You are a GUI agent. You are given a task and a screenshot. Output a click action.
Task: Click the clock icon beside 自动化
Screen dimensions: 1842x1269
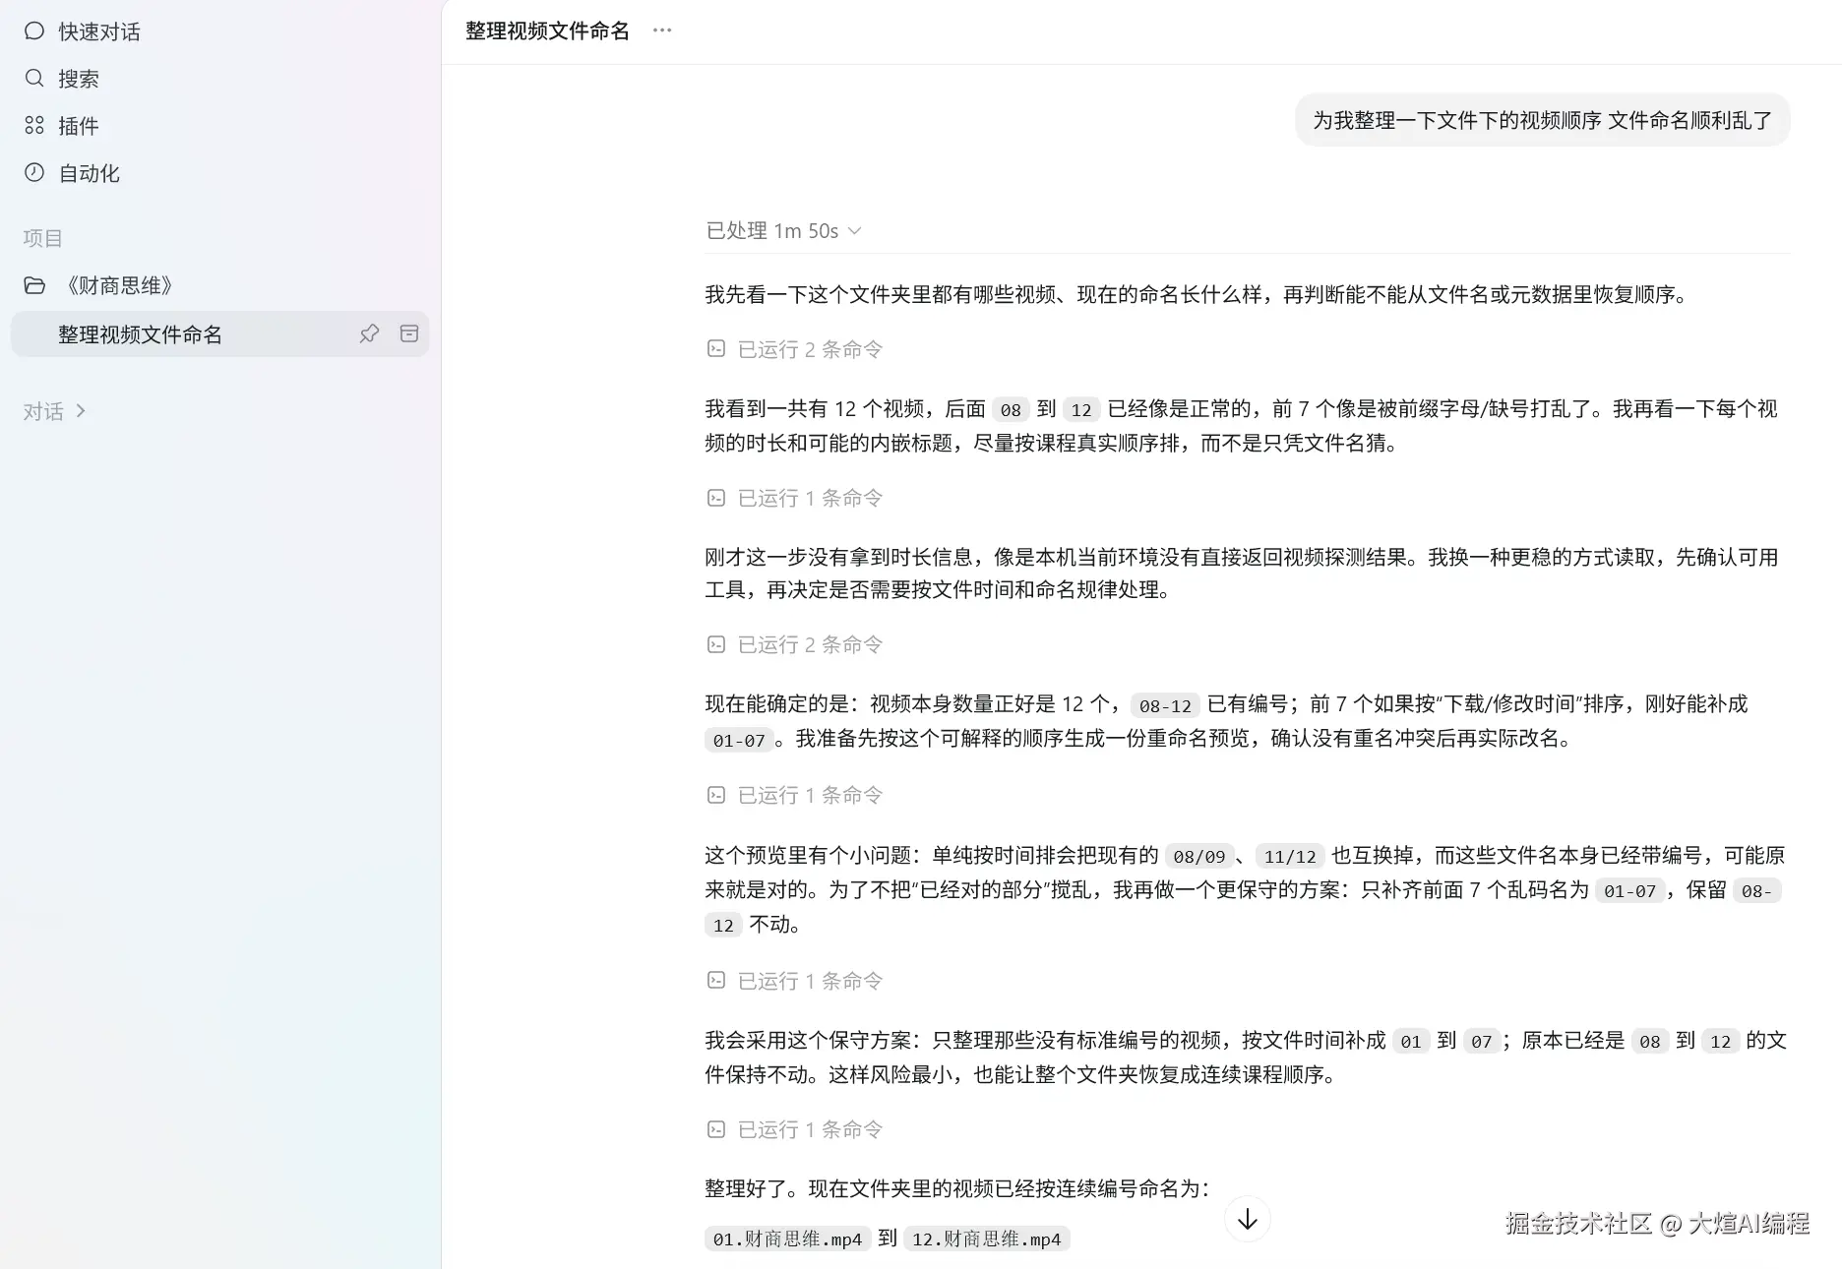[34, 172]
